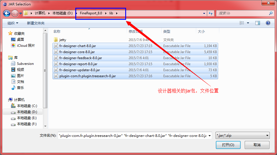Select 音乐 library
The width and height of the screenshot is (277, 155).
tap(20, 88)
